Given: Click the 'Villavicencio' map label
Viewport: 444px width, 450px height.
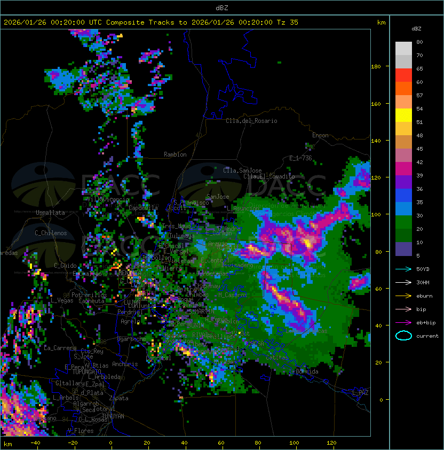Looking at the screenshot, I should point(108,199).
